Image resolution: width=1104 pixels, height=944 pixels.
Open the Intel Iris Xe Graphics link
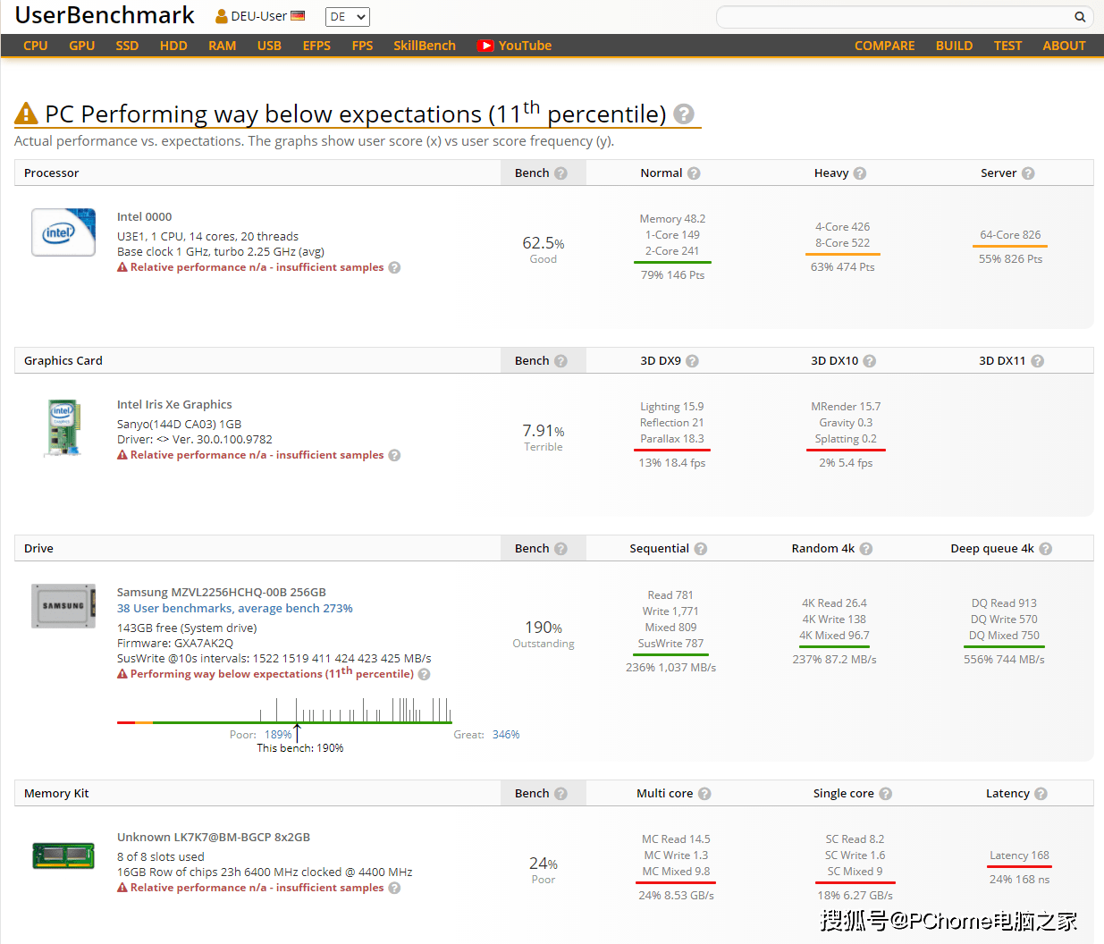[174, 404]
